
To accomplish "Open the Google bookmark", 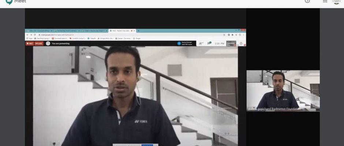I will coord(137,38).
